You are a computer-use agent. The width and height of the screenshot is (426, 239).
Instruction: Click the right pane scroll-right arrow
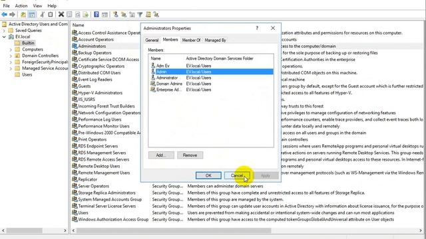(421, 230)
